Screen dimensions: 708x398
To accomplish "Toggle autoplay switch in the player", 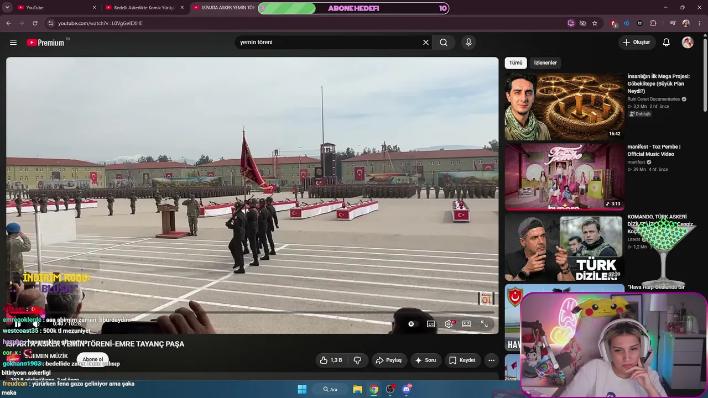I will tap(411, 324).
